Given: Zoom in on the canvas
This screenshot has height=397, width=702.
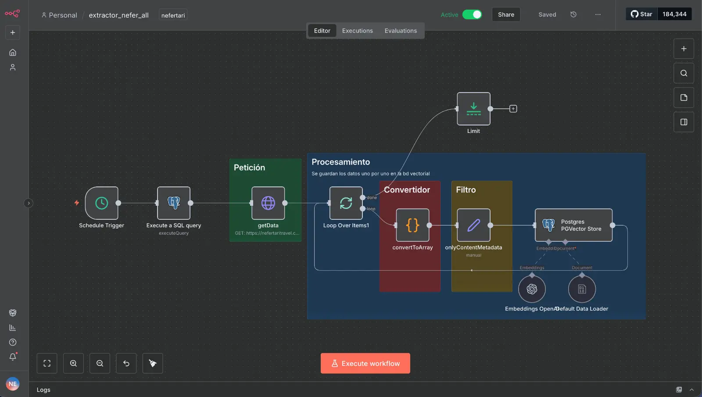Looking at the screenshot, I should click(x=73, y=363).
